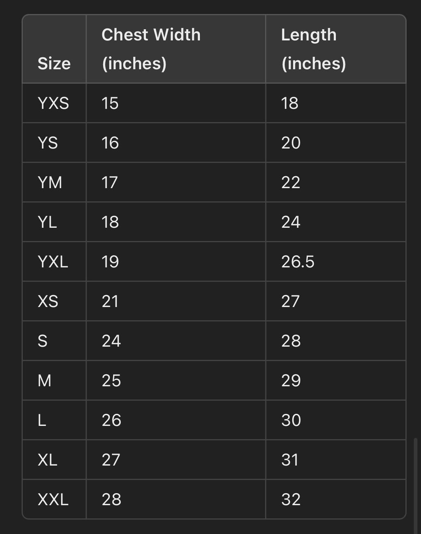Image resolution: width=421 pixels, height=534 pixels.
Task: Click the YM size row label
Action: coord(50,182)
